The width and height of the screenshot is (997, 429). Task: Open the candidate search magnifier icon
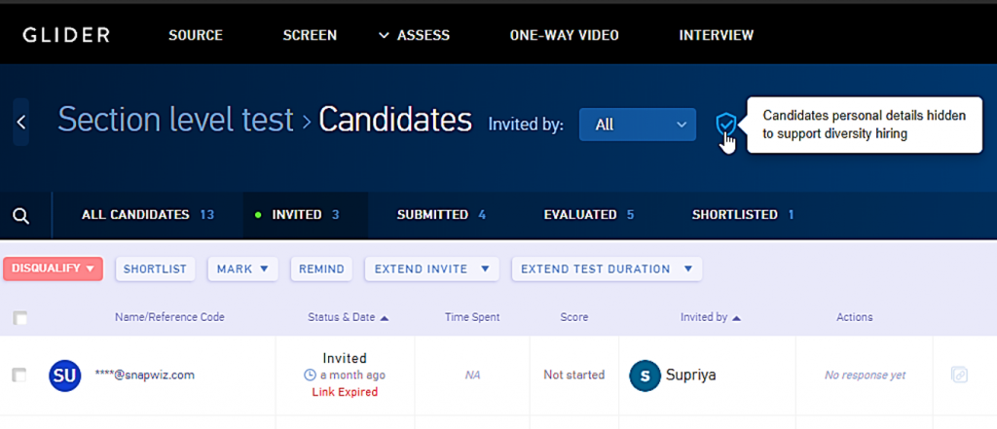click(x=21, y=216)
